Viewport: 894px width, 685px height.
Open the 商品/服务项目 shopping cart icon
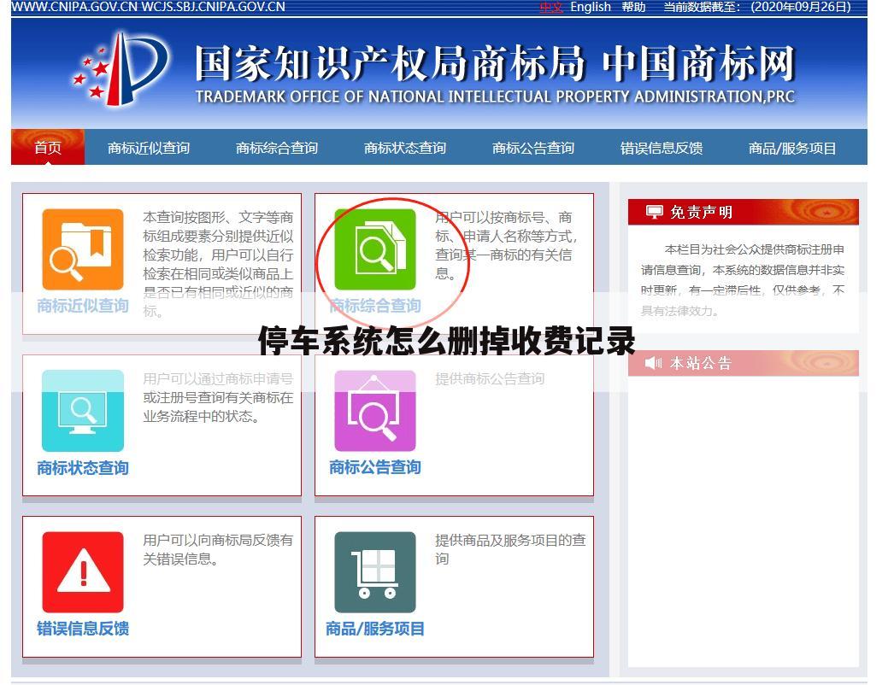[375, 572]
